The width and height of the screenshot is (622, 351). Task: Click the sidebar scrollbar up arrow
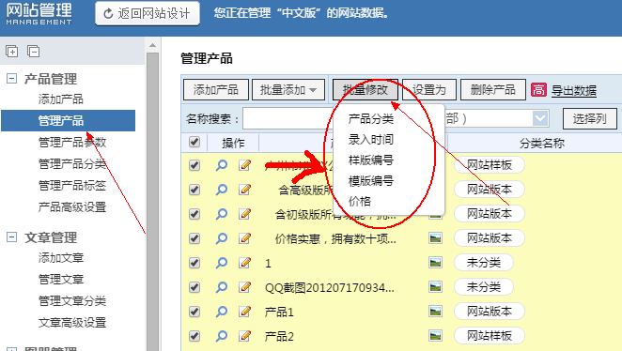[x=152, y=45]
